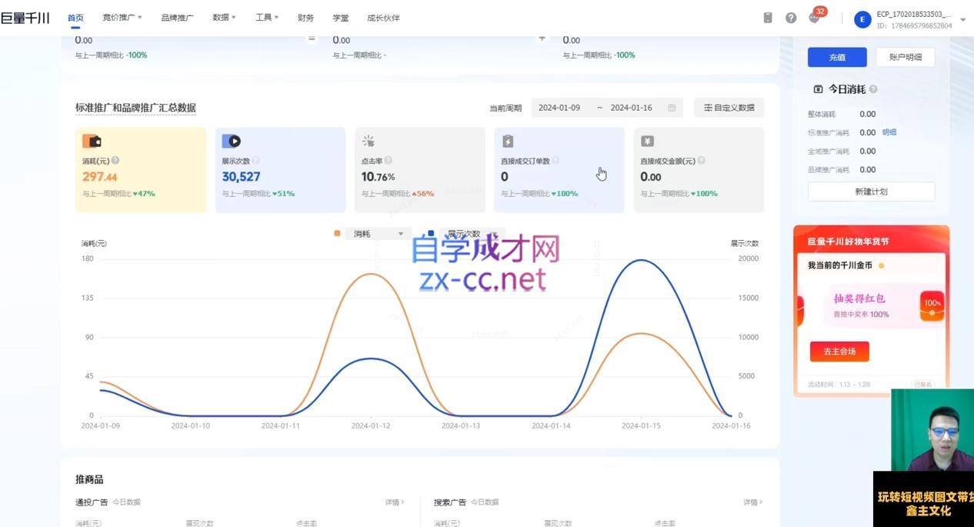Open the help question-mark icon in top bar
The height and width of the screenshot is (527, 974).
[x=790, y=17]
